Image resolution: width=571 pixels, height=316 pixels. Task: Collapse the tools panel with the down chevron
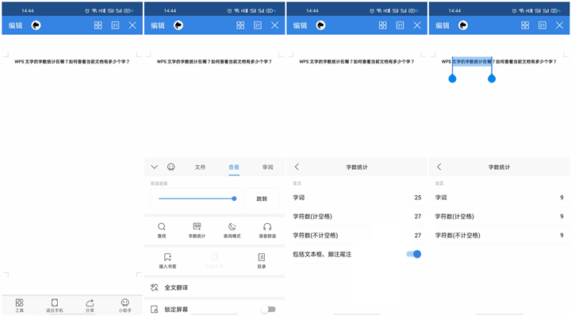tap(155, 167)
